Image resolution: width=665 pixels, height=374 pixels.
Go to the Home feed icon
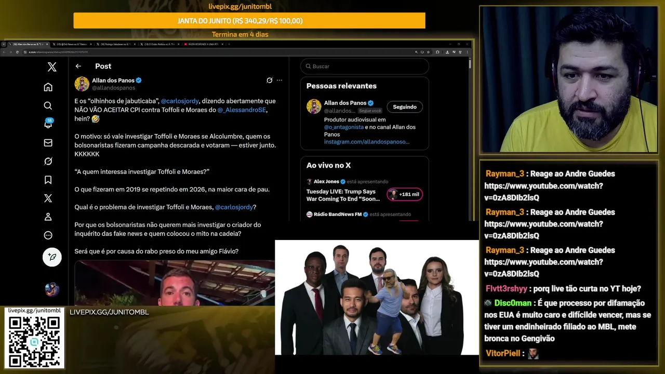pos(48,87)
